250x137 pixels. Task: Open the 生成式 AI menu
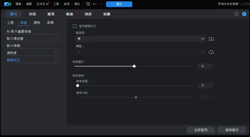43,4
